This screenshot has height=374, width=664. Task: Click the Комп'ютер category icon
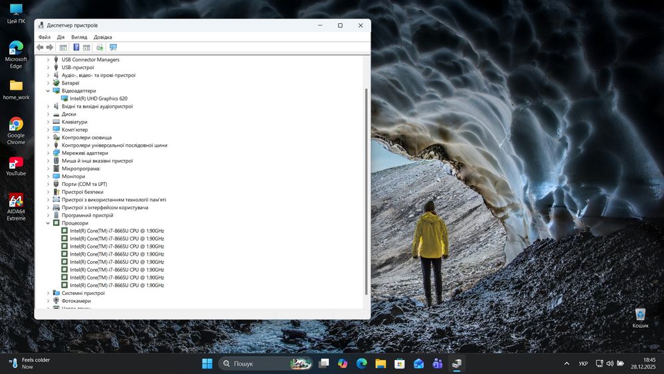56,130
